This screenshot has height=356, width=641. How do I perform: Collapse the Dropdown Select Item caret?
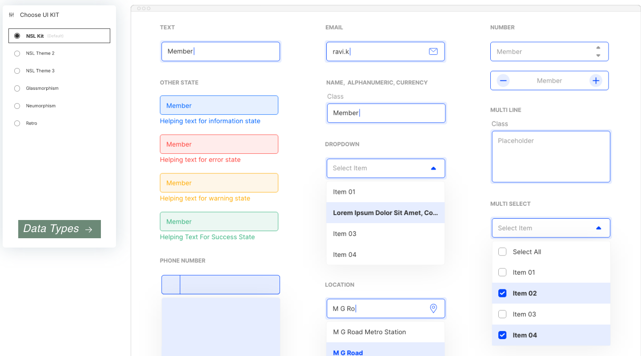tap(433, 168)
